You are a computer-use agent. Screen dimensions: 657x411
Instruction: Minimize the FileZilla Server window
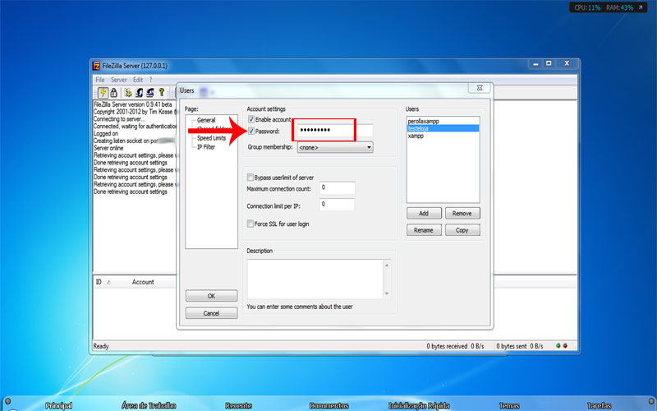tap(535, 63)
